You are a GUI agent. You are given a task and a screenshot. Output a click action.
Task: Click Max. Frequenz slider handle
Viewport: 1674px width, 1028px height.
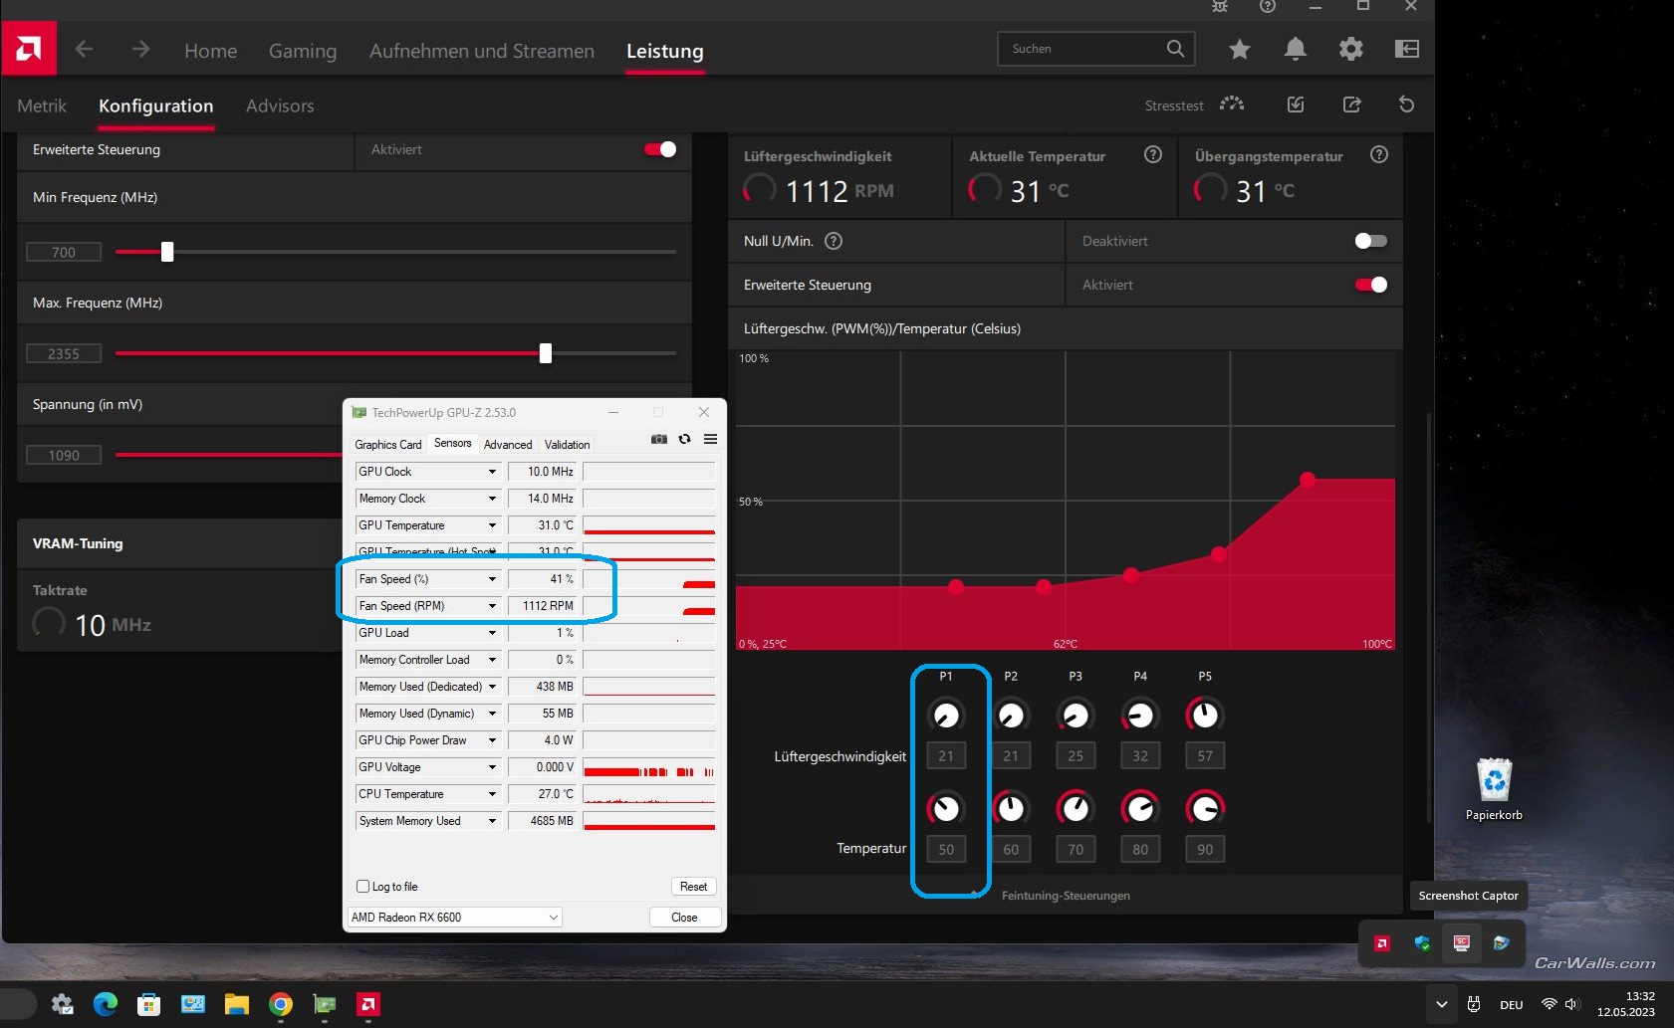click(x=546, y=353)
